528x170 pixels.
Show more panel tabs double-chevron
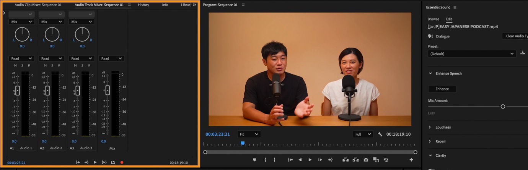(194, 5)
